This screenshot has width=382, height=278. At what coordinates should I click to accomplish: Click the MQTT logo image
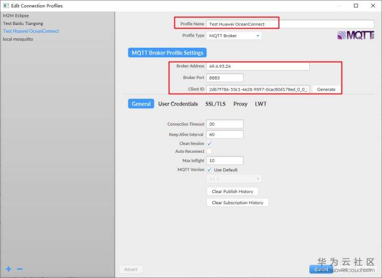click(x=356, y=36)
